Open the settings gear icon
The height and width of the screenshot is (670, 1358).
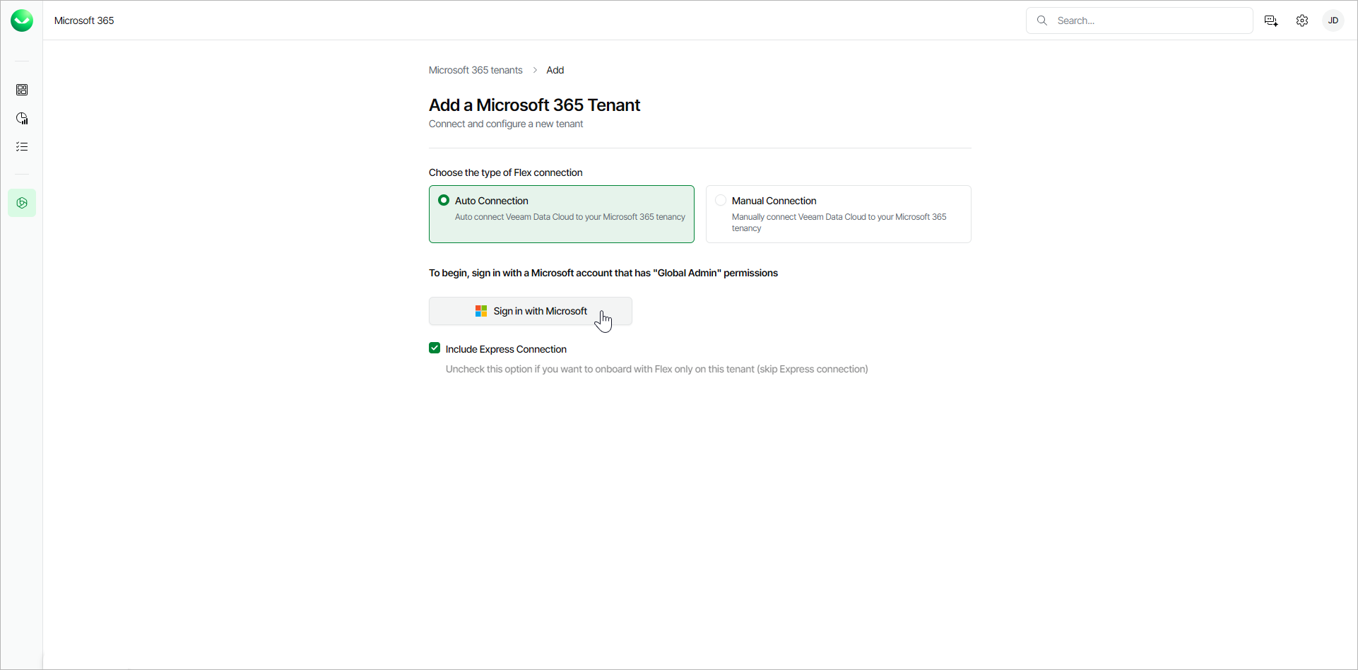tap(1302, 20)
